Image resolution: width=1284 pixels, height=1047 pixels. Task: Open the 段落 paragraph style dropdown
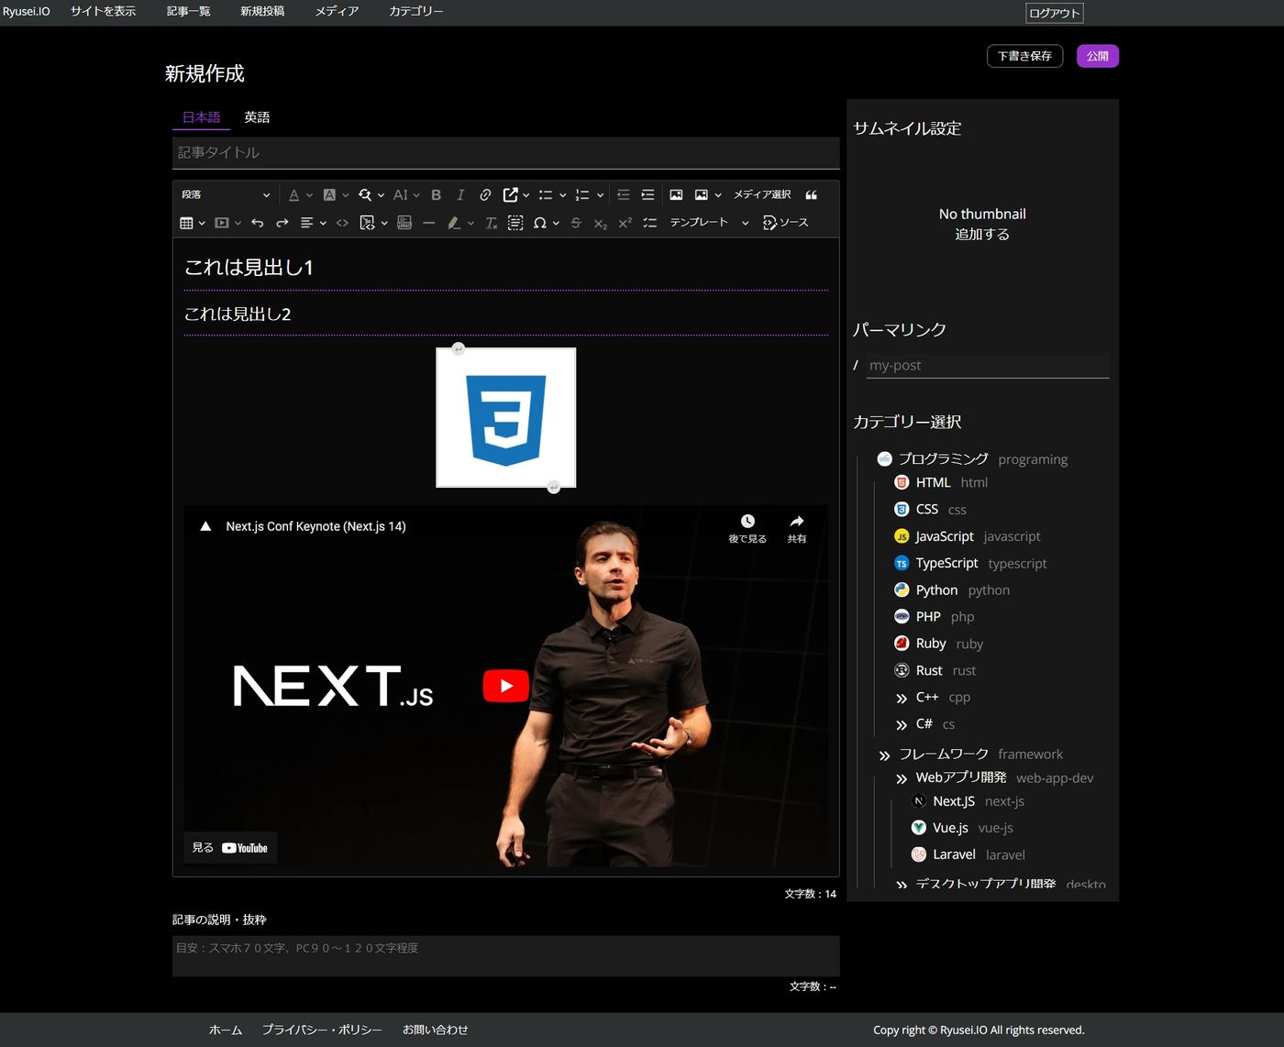[x=226, y=194]
